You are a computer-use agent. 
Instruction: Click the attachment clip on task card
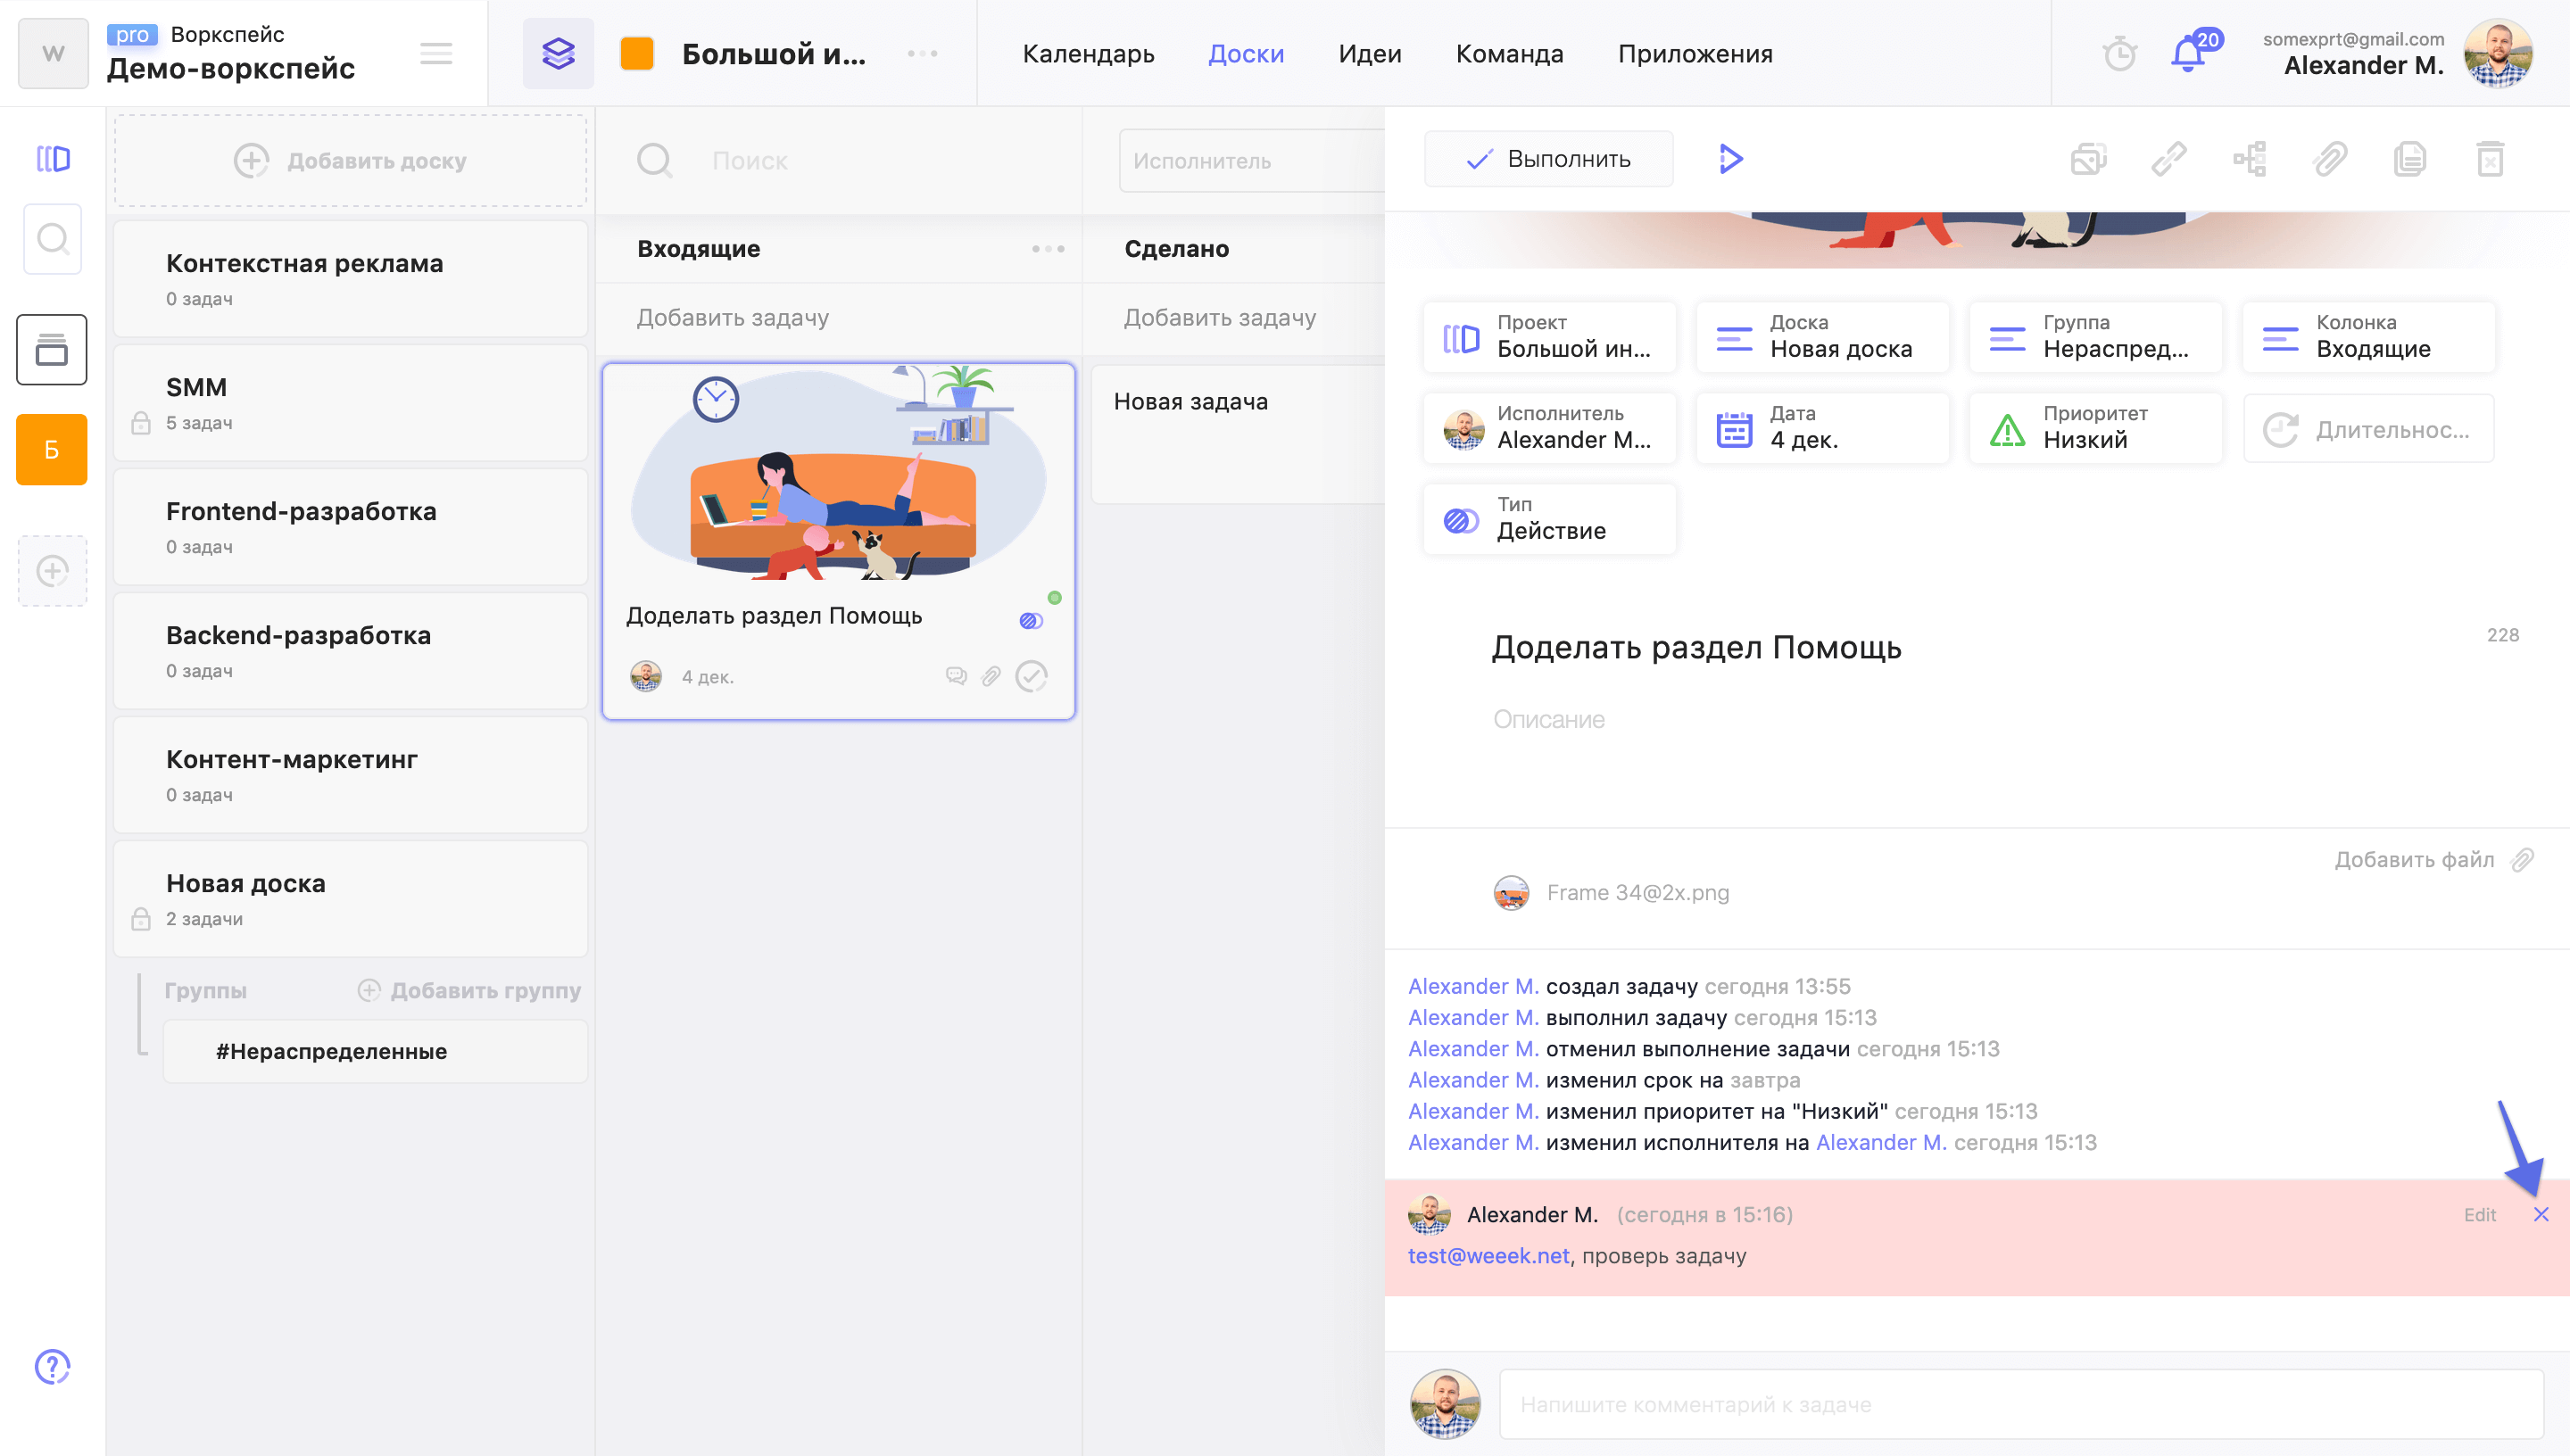[x=991, y=676]
